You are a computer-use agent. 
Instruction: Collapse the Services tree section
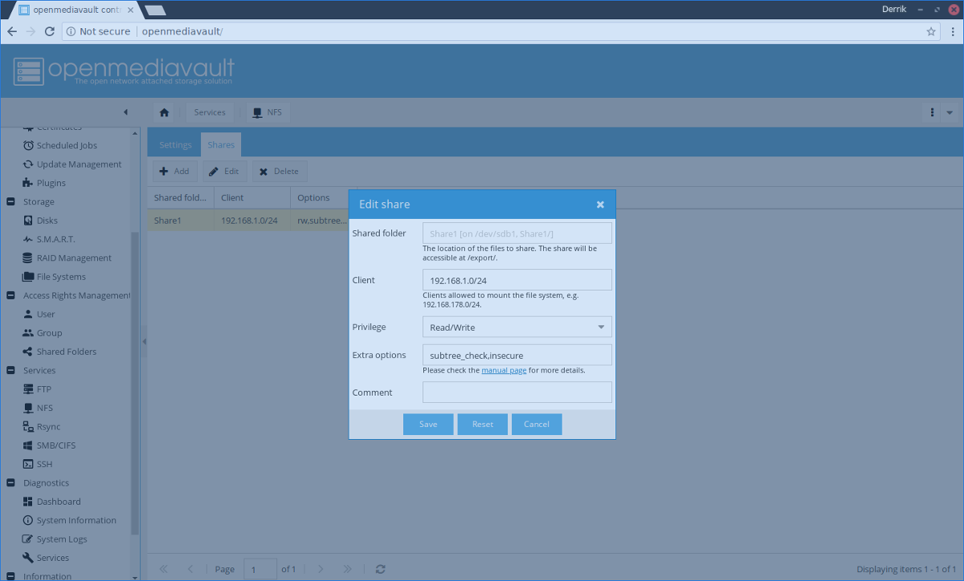tap(10, 370)
